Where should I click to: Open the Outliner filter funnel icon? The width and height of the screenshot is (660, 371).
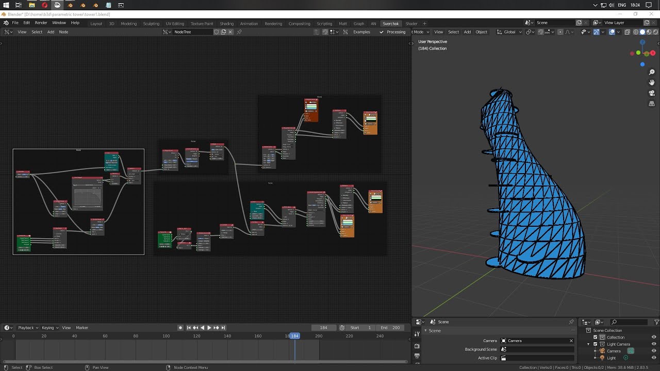coord(656,322)
